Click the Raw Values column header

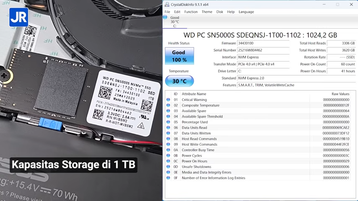point(340,94)
